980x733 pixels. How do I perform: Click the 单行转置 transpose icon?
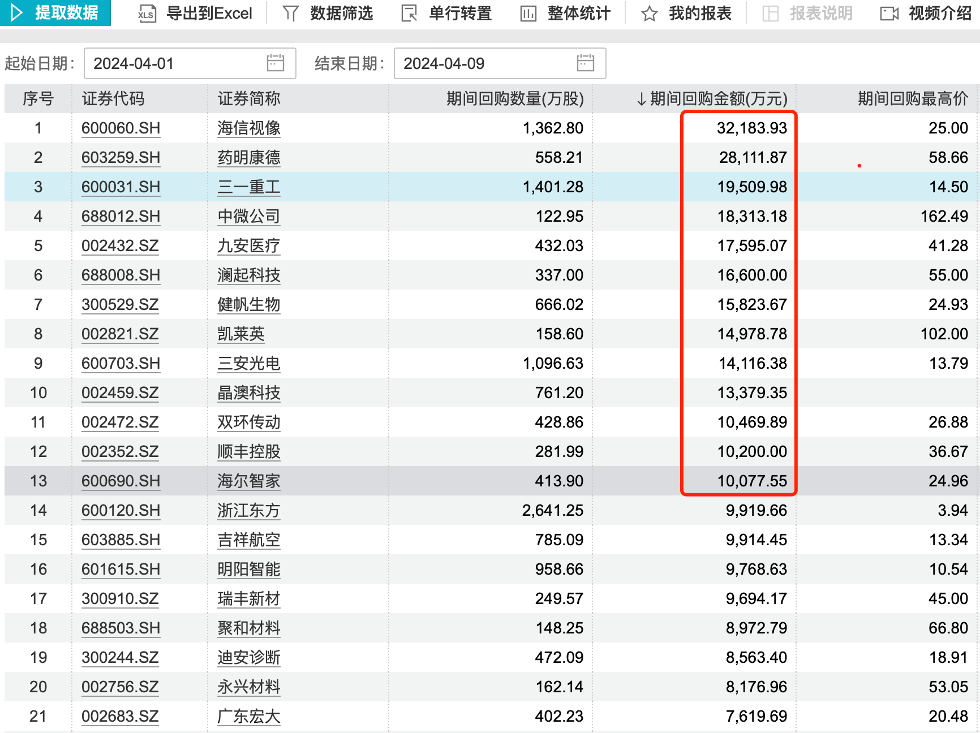pyautogui.click(x=409, y=14)
